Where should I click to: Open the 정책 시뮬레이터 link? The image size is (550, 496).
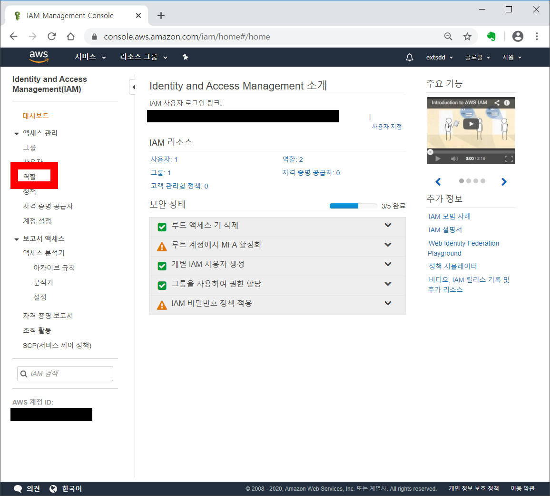(x=452, y=267)
